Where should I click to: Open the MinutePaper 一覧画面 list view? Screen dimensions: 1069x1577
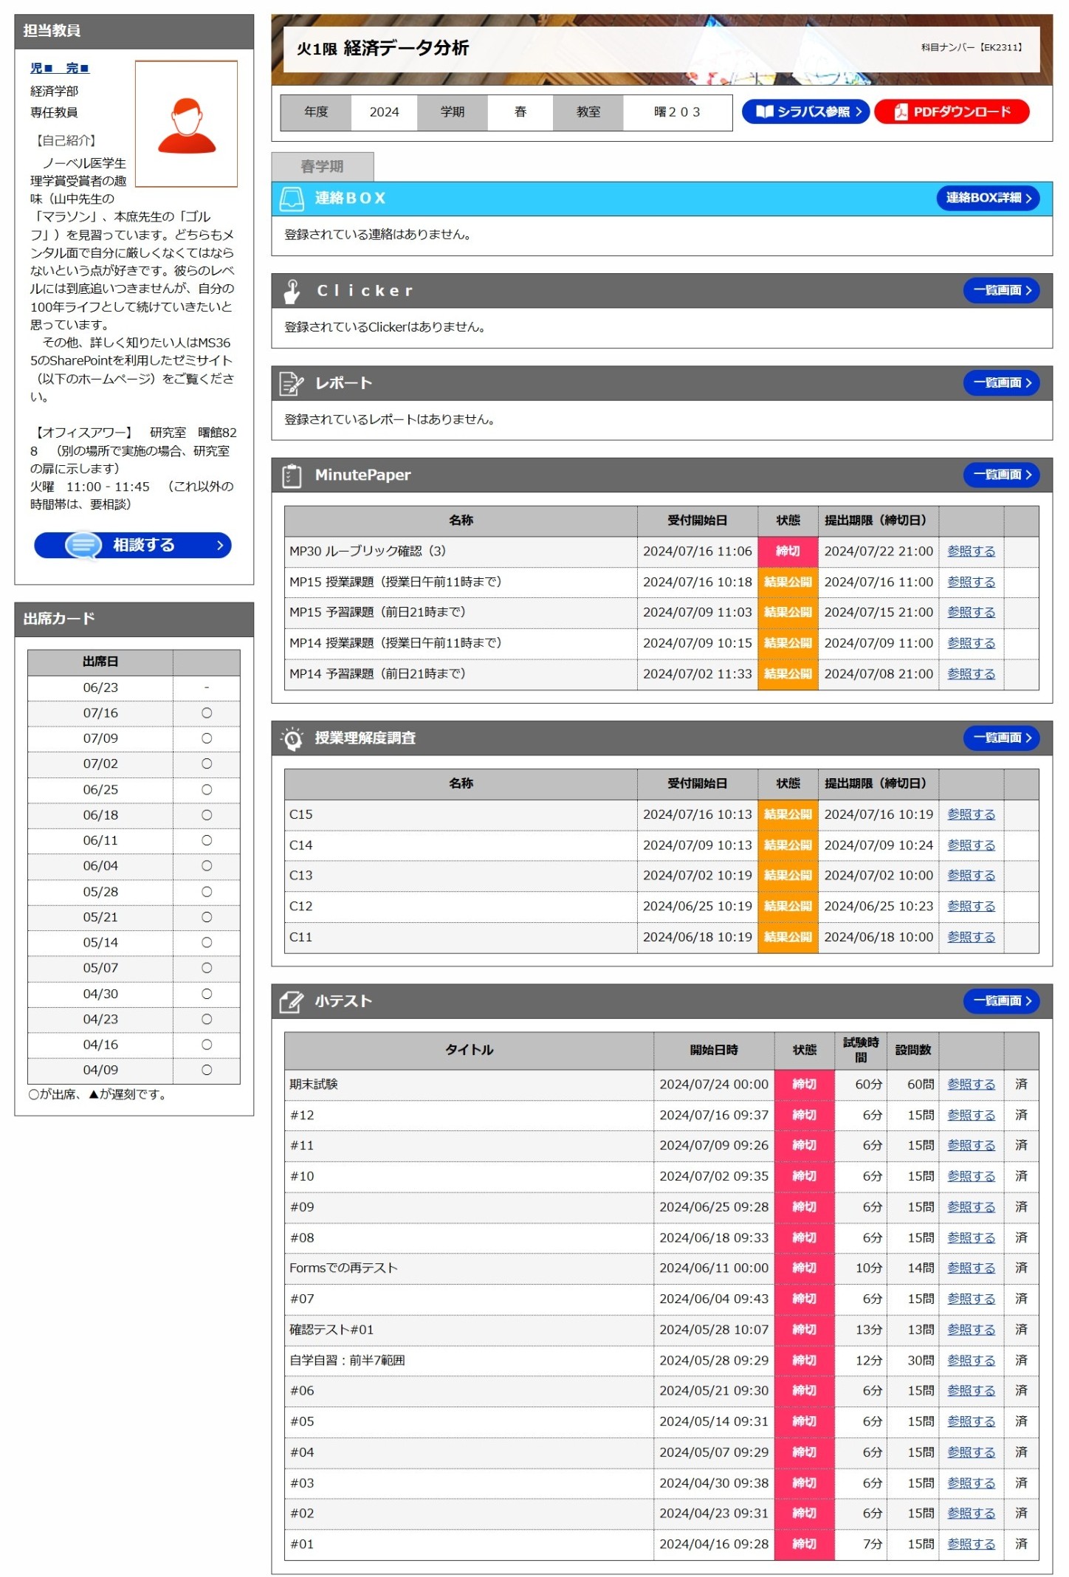click(1001, 475)
